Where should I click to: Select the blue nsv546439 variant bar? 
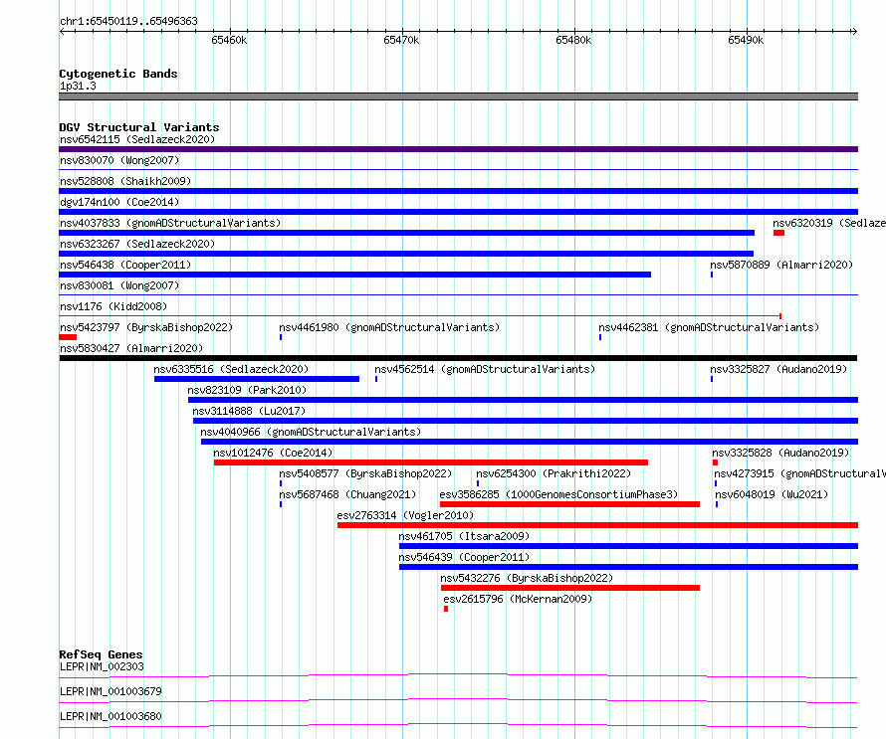tap(628, 567)
